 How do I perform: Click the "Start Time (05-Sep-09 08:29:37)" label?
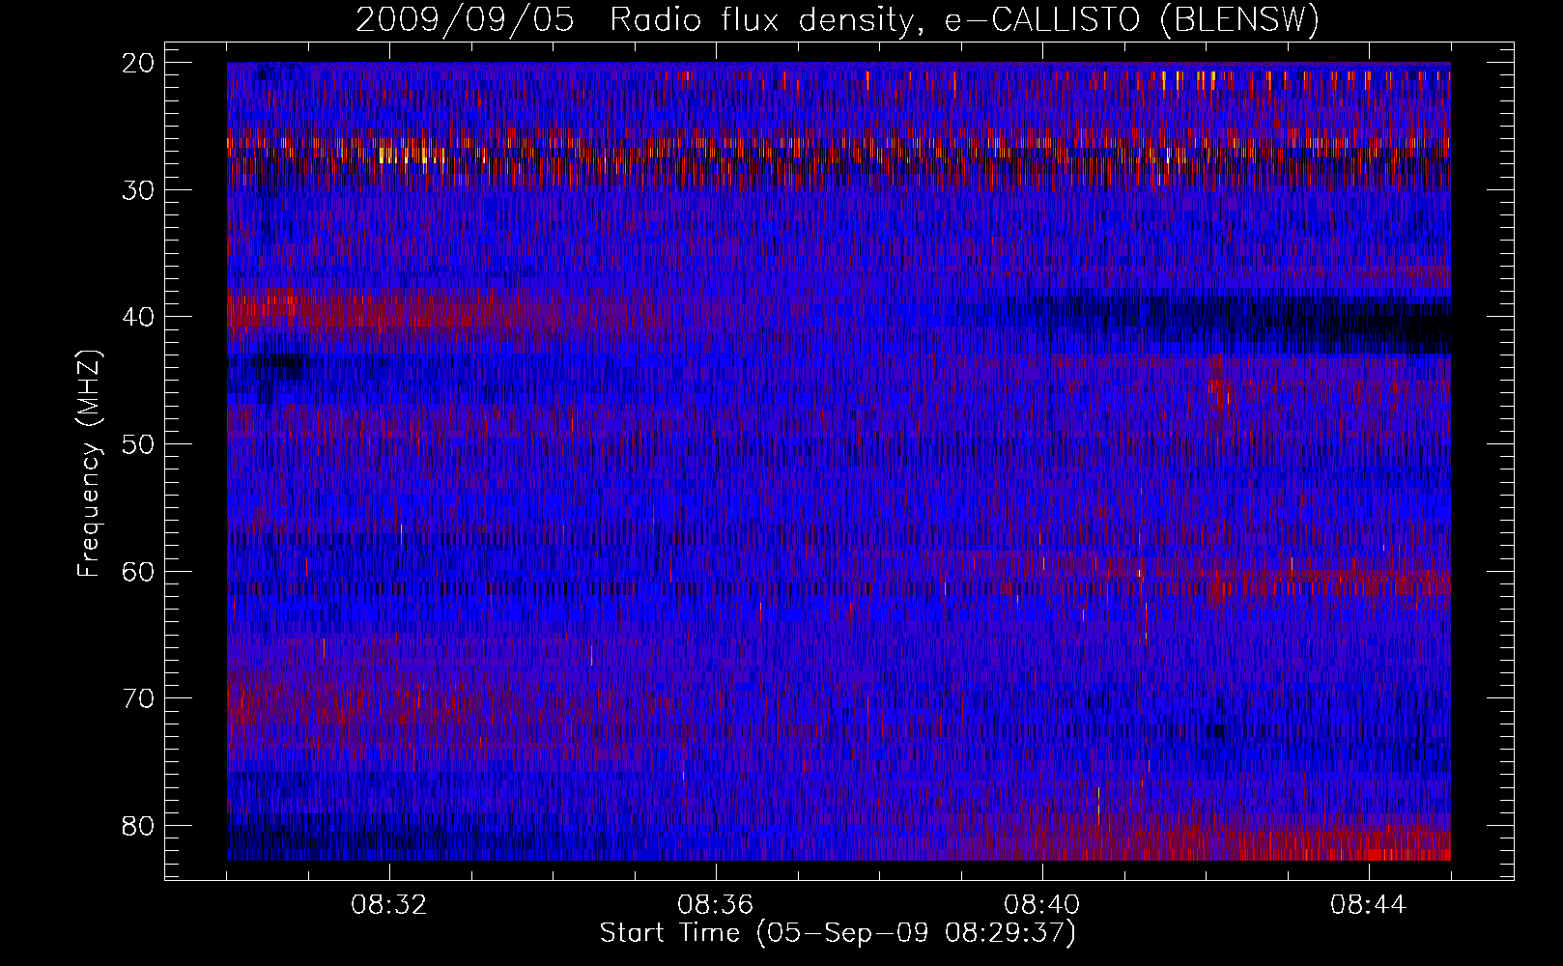pos(838,933)
